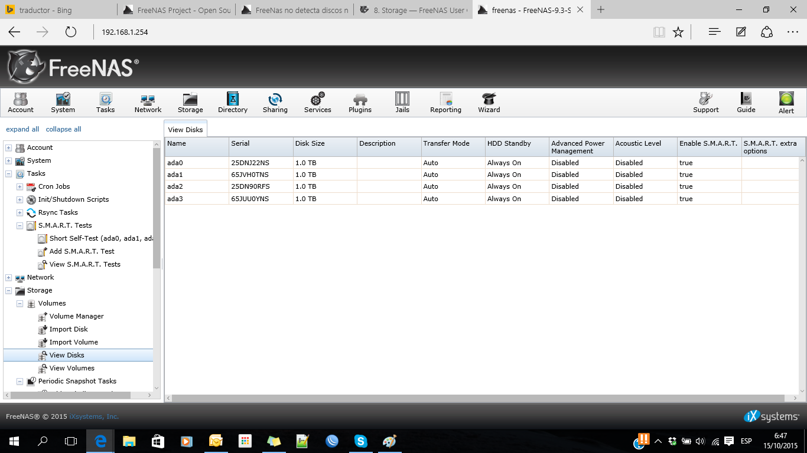
Task: Open Skype from the taskbar
Action: 361,441
